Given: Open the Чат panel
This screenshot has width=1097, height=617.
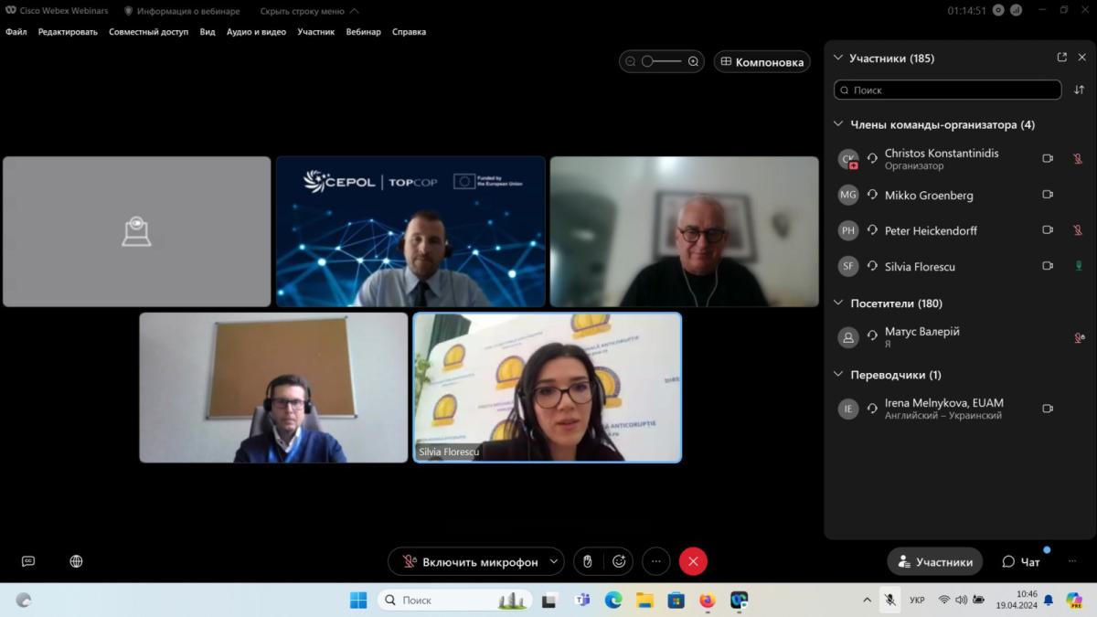Looking at the screenshot, I should tap(1021, 562).
